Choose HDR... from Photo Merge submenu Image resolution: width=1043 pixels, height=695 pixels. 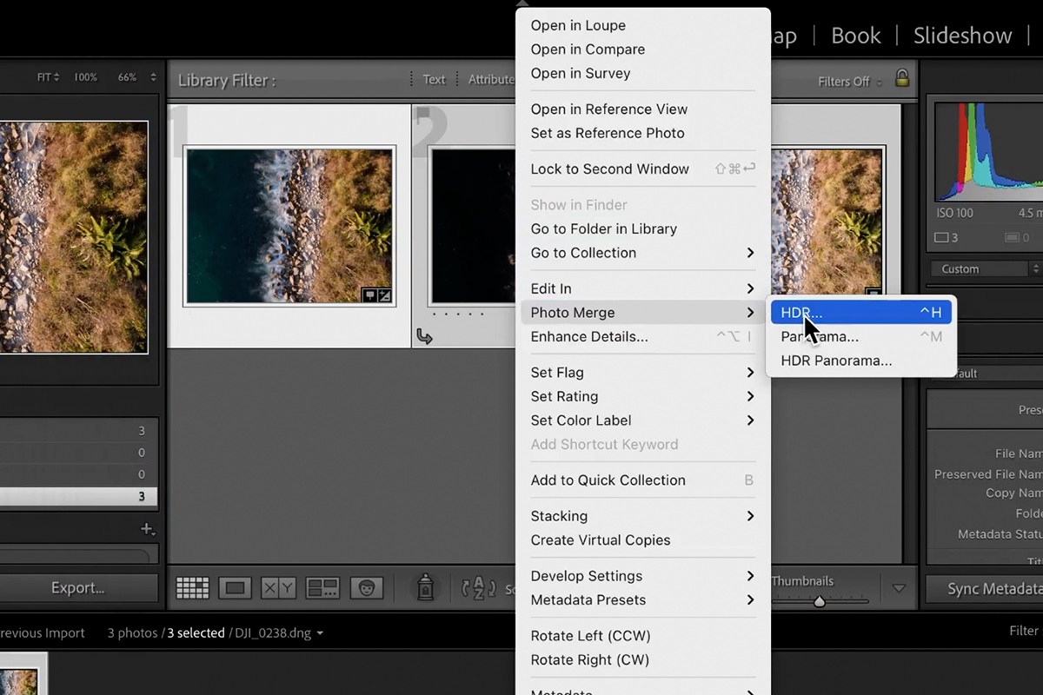(x=860, y=313)
